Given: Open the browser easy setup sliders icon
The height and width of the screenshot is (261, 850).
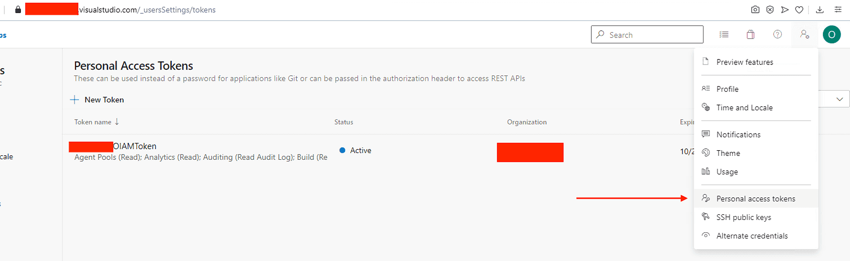Looking at the screenshot, I should pos(836,10).
